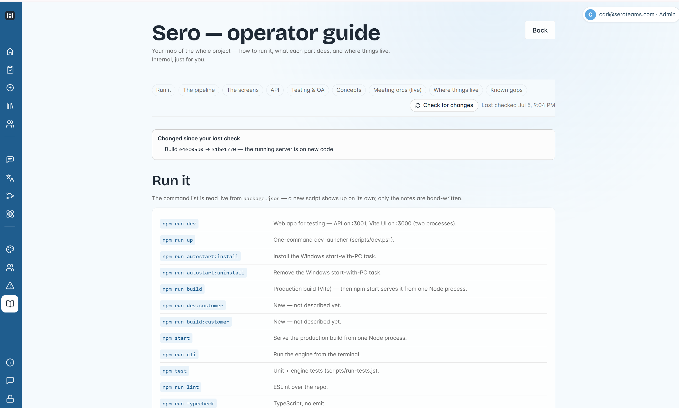
Task: Click the npm run dev:customer command
Action: point(192,305)
